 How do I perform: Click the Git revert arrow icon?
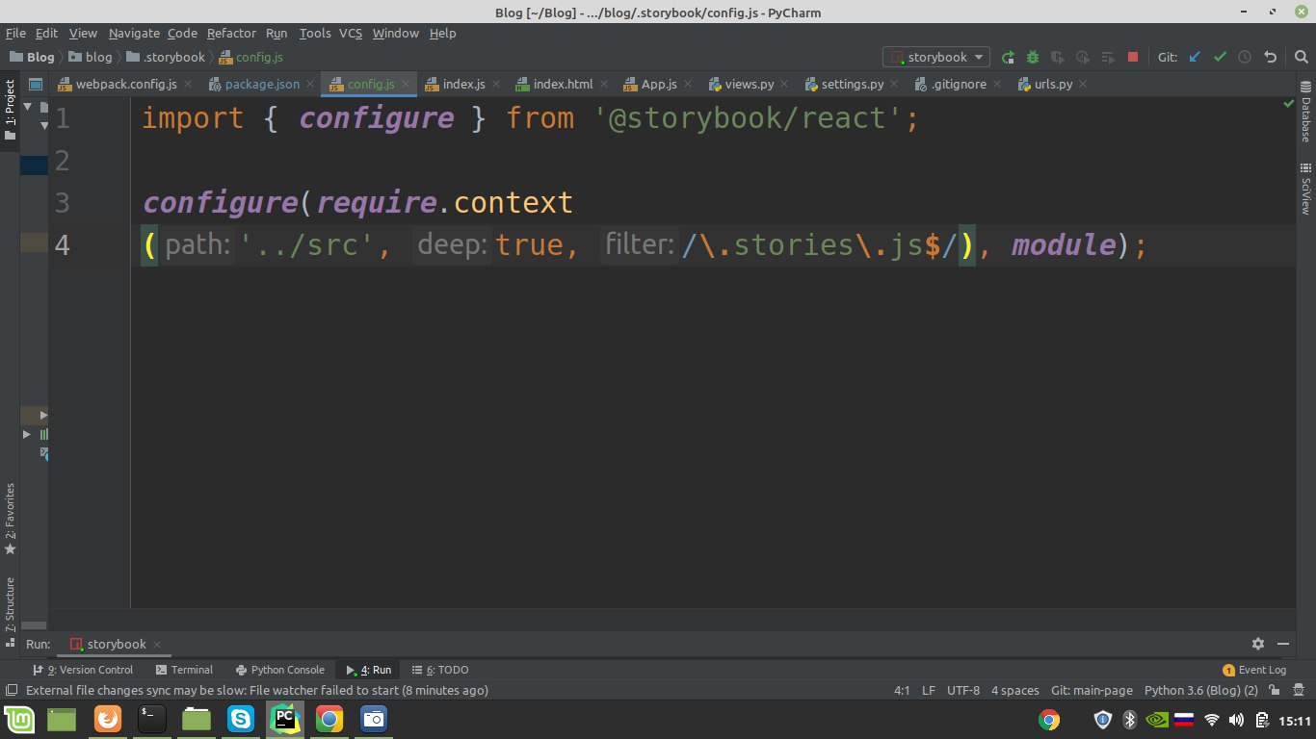pyautogui.click(x=1270, y=57)
